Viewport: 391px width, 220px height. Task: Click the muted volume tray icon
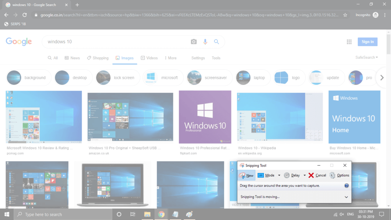coord(342,214)
